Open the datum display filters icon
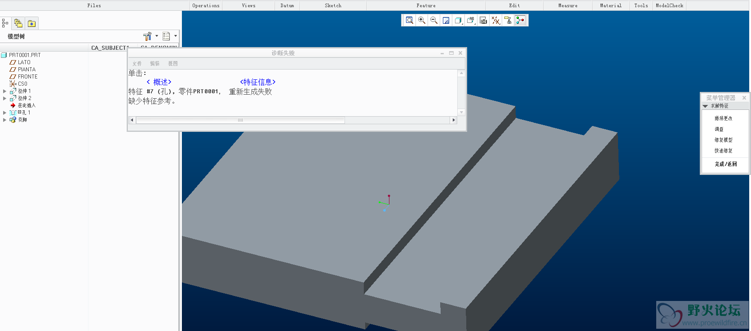Screen dimensions: 751x331 (x=495, y=20)
